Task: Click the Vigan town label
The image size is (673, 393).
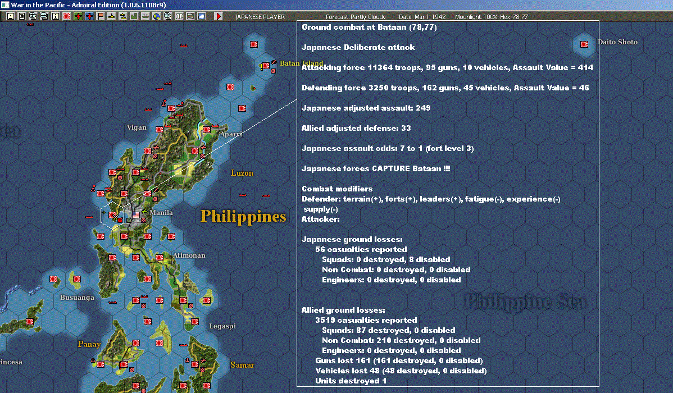Action: 137,127
